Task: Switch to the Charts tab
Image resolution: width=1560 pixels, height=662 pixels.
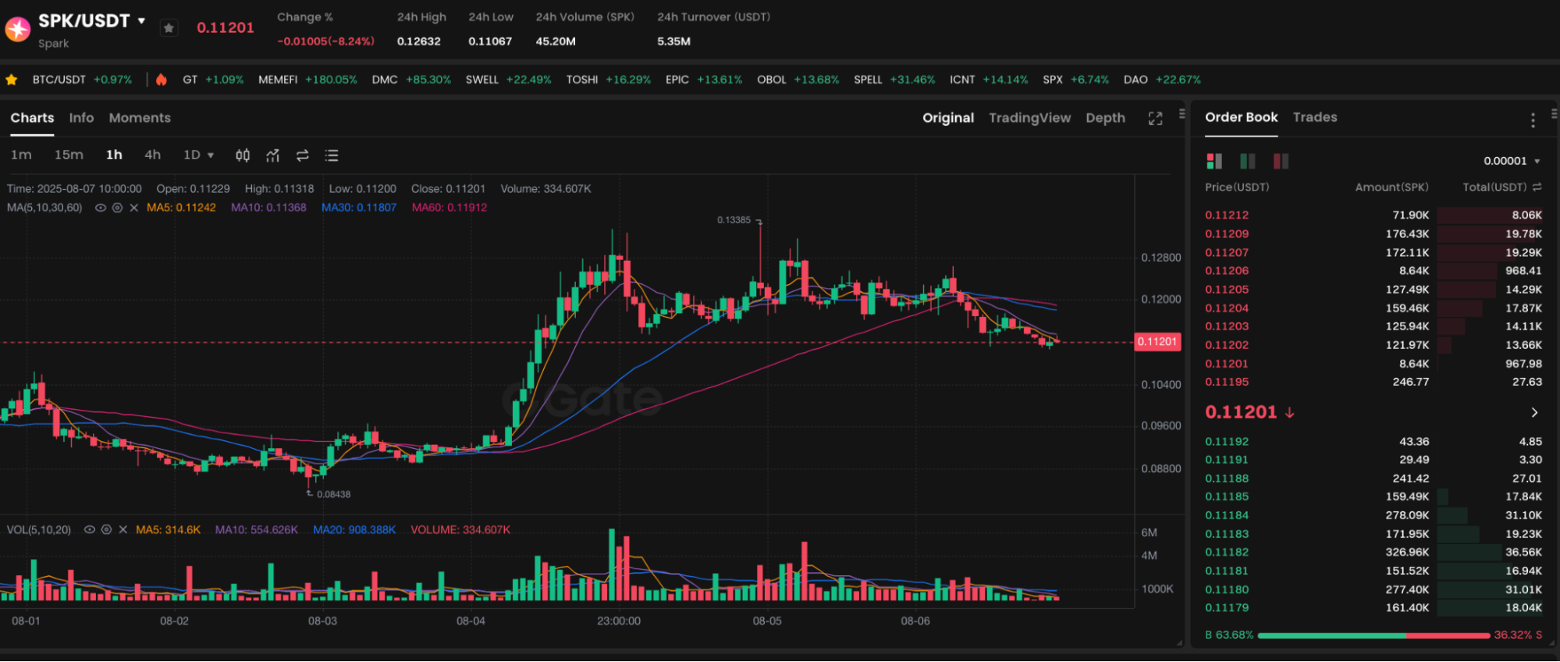Action: pyautogui.click(x=32, y=118)
